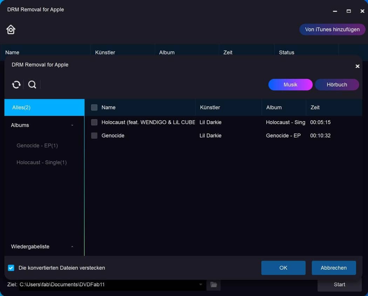This screenshot has height=296, width=368.
Task: Click 'Von iTunes hinzufügen' button
Action: tap(332, 29)
